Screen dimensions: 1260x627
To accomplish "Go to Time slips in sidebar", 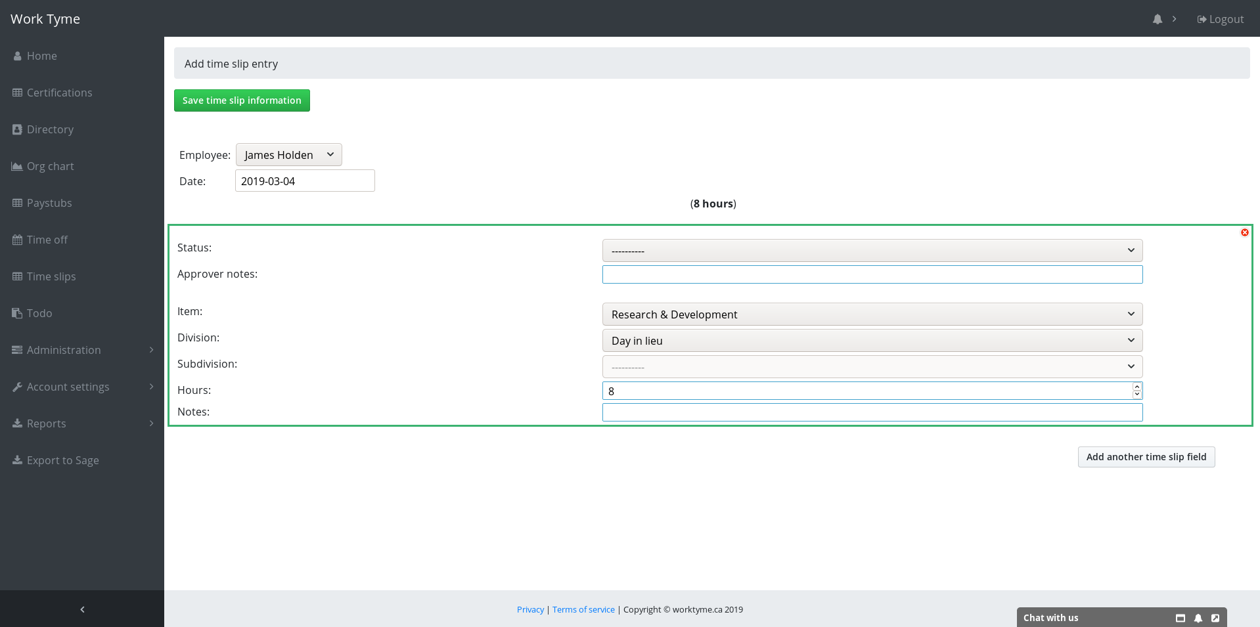I will [51, 276].
